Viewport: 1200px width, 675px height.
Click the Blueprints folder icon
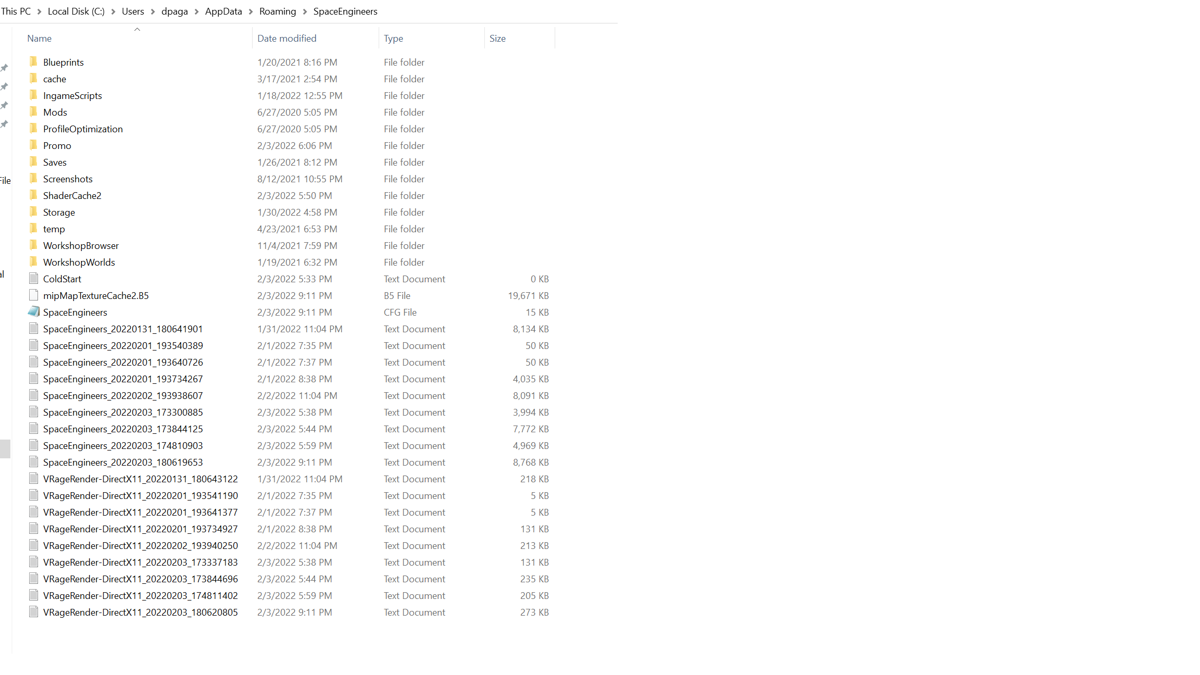[x=33, y=62]
